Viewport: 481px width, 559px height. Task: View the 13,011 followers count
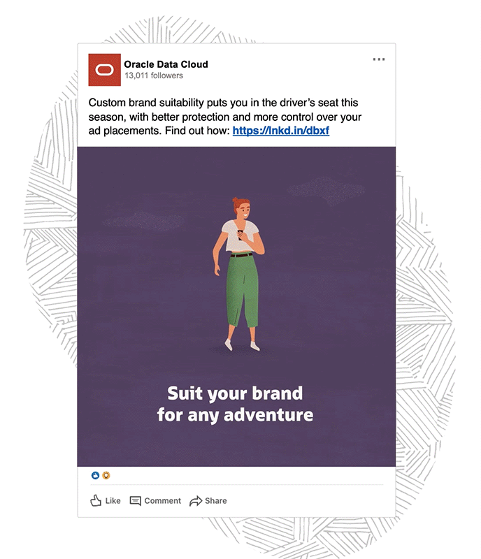[x=154, y=75]
